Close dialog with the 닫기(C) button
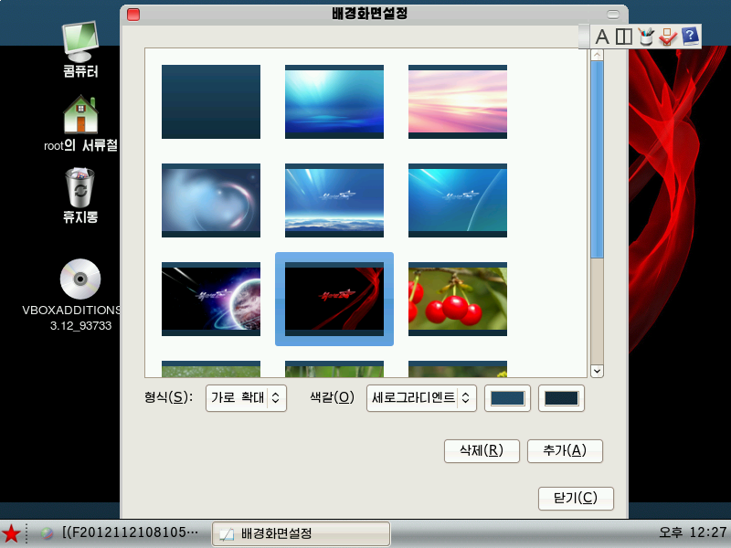The width and height of the screenshot is (731, 548). coord(576,498)
